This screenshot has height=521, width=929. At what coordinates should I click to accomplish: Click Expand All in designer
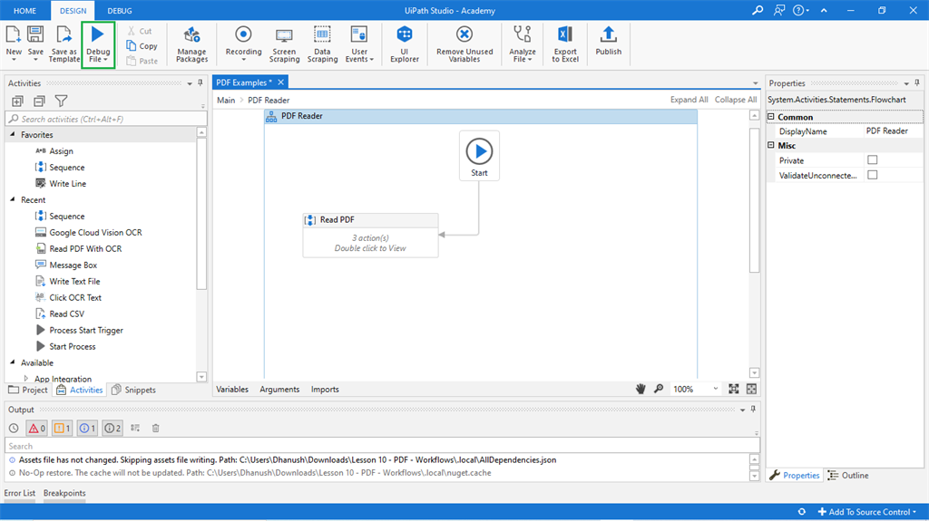tap(689, 100)
